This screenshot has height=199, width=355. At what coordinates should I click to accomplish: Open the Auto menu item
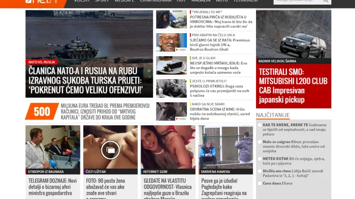(x=222, y=1)
